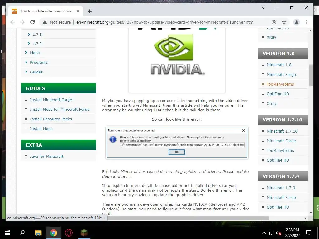Open Install Mods for Minecraft Forge guide
Image resolution: width=319 pixels, height=239 pixels.
(60, 109)
